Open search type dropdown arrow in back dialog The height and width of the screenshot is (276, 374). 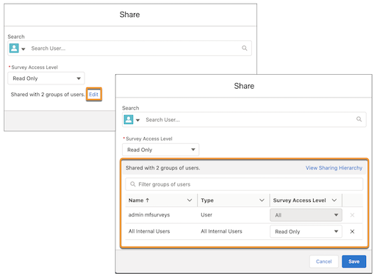tap(24, 49)
